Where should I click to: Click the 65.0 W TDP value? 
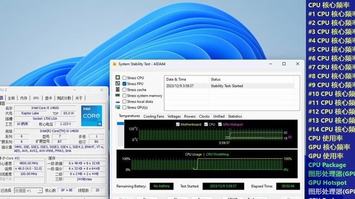pos(69,113)
